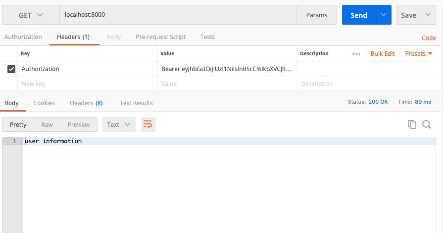
Task: Copy response body using the copy icon
Action: (x=412, y=124)
